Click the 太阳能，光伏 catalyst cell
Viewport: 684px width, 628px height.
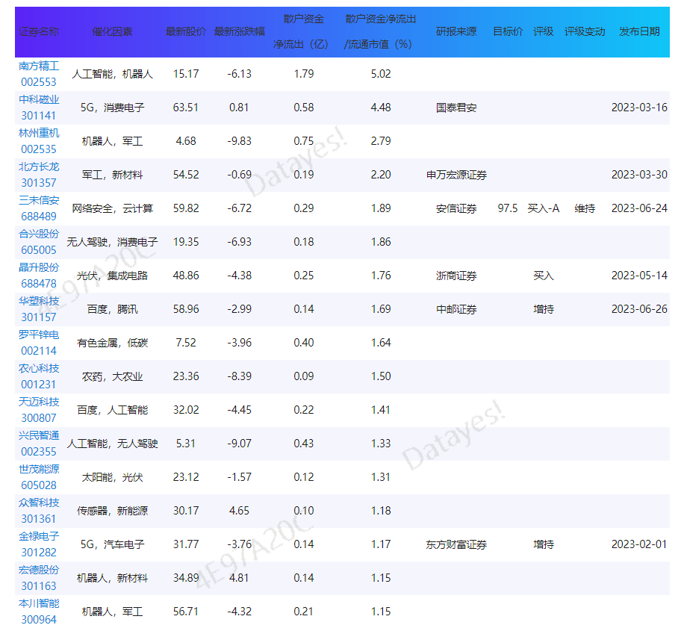click(x=112, y=477)
